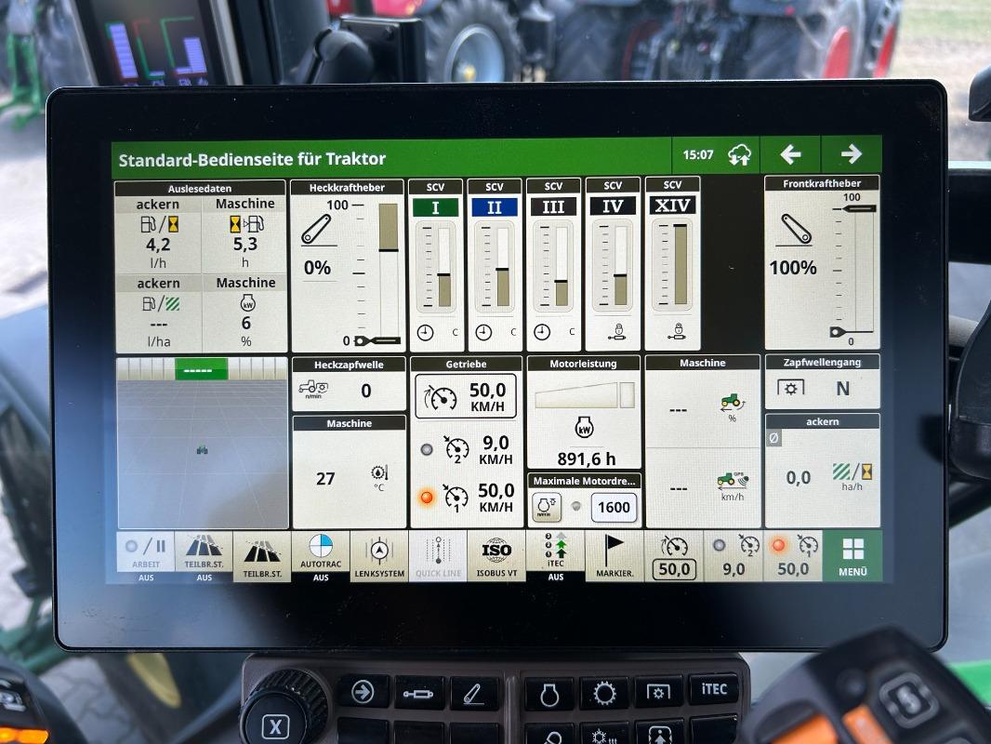Screen dimensions: 991x744
Task: Open the Zapfwellengang N selector
Action: (823, 388)
